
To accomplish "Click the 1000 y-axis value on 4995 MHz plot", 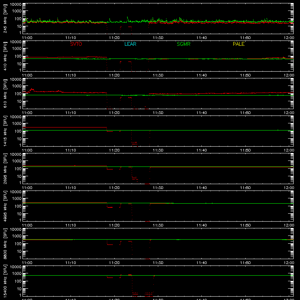I will point(17,199).
